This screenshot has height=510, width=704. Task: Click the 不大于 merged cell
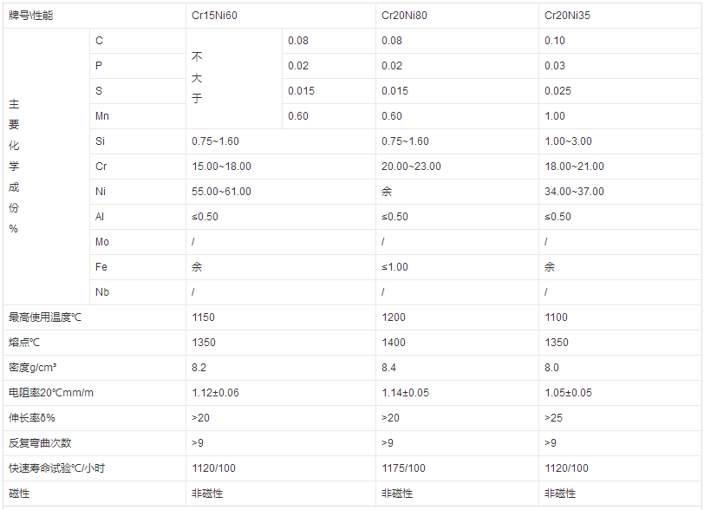tap(197, 78)
